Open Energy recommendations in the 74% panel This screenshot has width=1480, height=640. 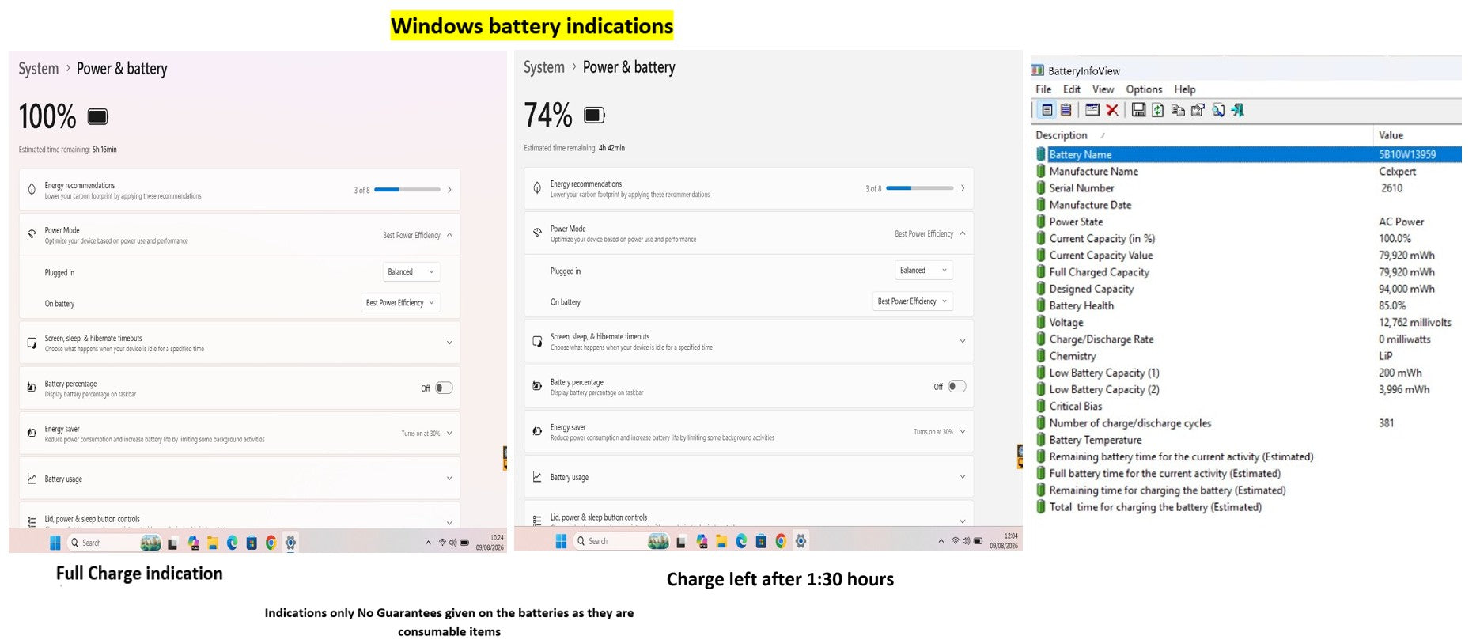click(x=748, y=188)
